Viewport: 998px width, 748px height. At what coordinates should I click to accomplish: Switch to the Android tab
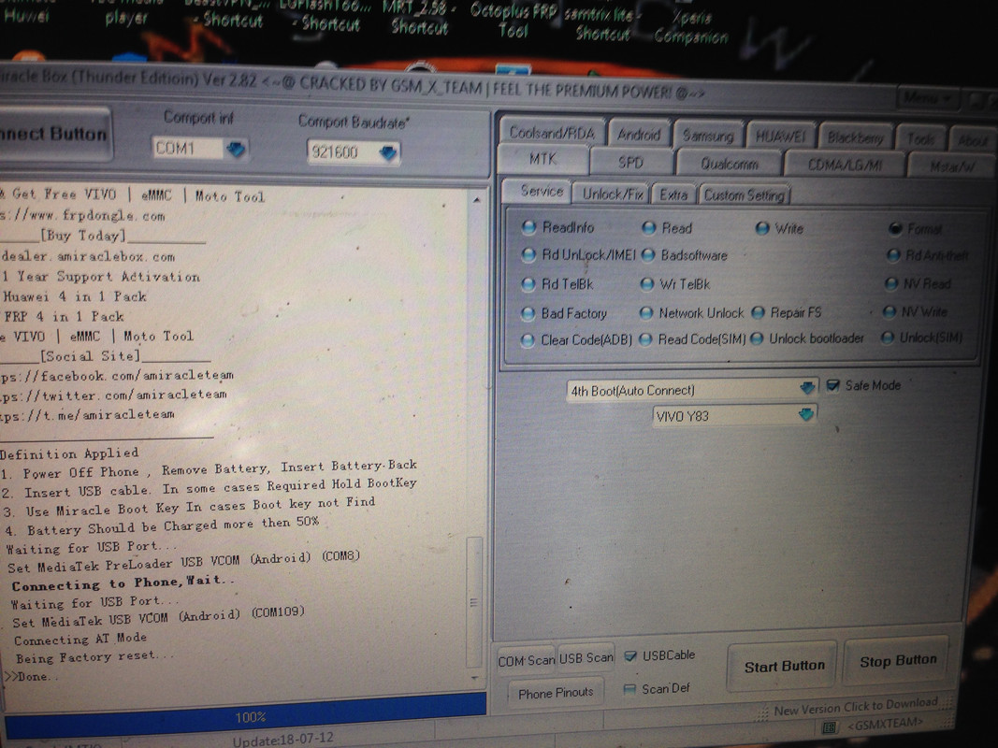(x=639, y=135)
